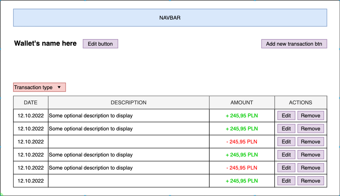Select the 12.10.2022 date in the last row
340x196 pixels.
click(30, 181)
